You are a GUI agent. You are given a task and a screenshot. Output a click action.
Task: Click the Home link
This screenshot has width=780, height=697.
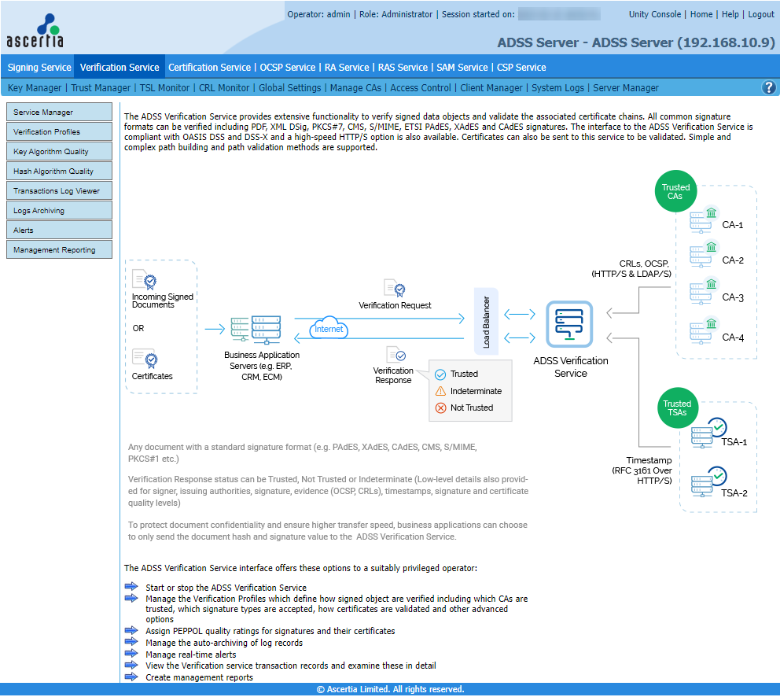[701, 14]
